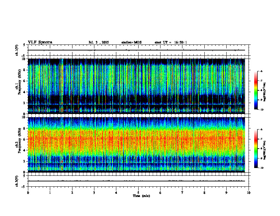The image size is (280, 216).
Task: Click the ch.1 spectrogram color bar
Action: [256, 90]
